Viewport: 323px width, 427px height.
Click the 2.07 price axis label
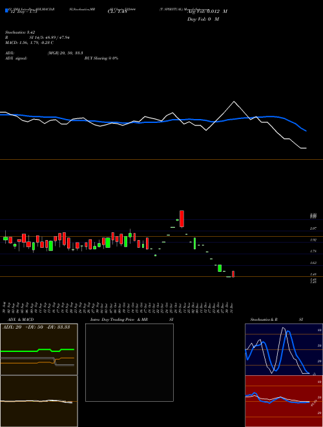pos(313,228)
